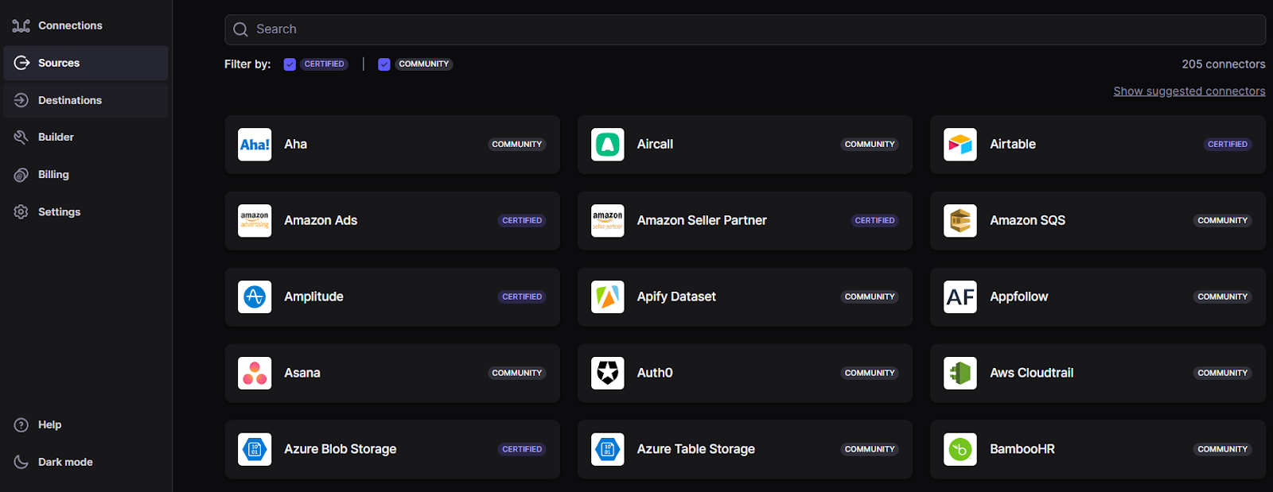Click the Builder wrench icon
Screen dimensions: 1273x492
[x=21, y=137]
